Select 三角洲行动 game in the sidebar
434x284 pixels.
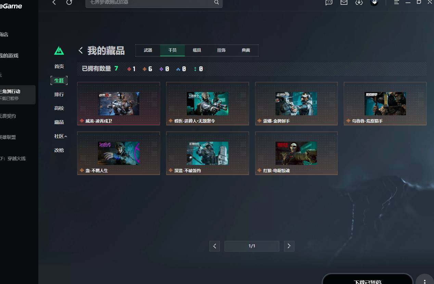point(17,95)
